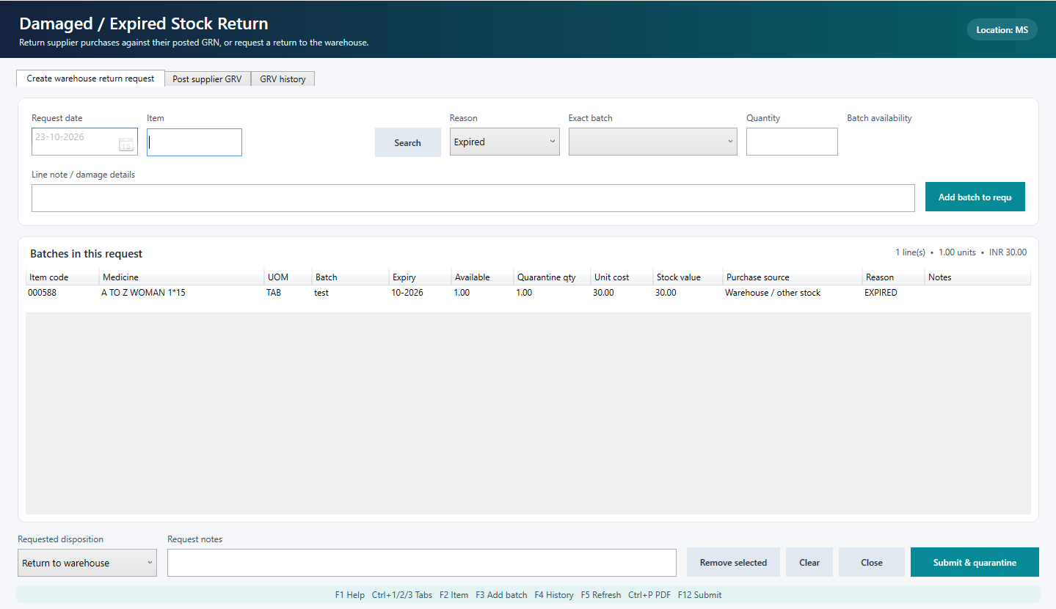Click the Notes column header
This screenshot has width=1056, height=609.
tap(977, 277)
